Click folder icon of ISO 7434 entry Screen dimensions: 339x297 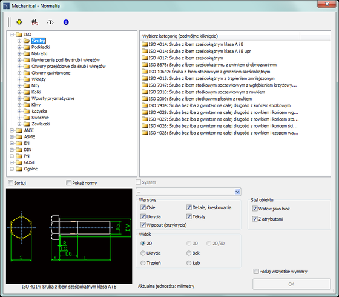tap(145, 105)
